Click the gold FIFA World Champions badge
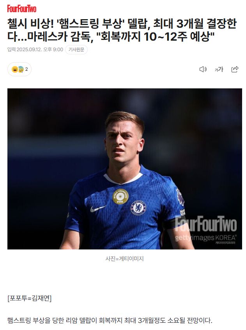Screen dimensions: 246x330 pos(120,196)
